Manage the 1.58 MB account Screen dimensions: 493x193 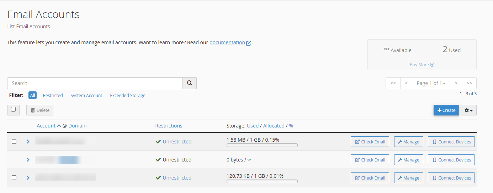tap(409, 142)
